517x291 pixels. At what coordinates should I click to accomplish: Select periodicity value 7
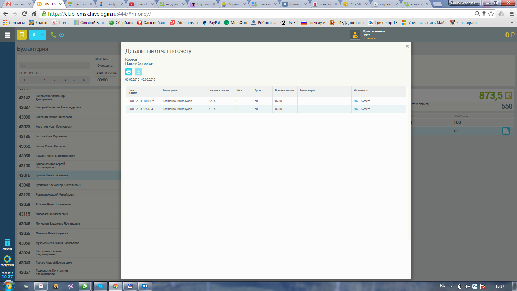pos(54,80)
